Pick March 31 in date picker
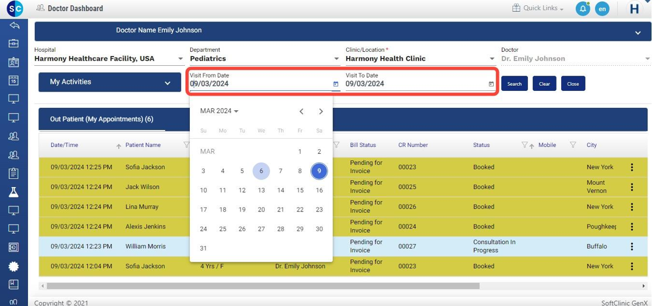 [203, 248]
